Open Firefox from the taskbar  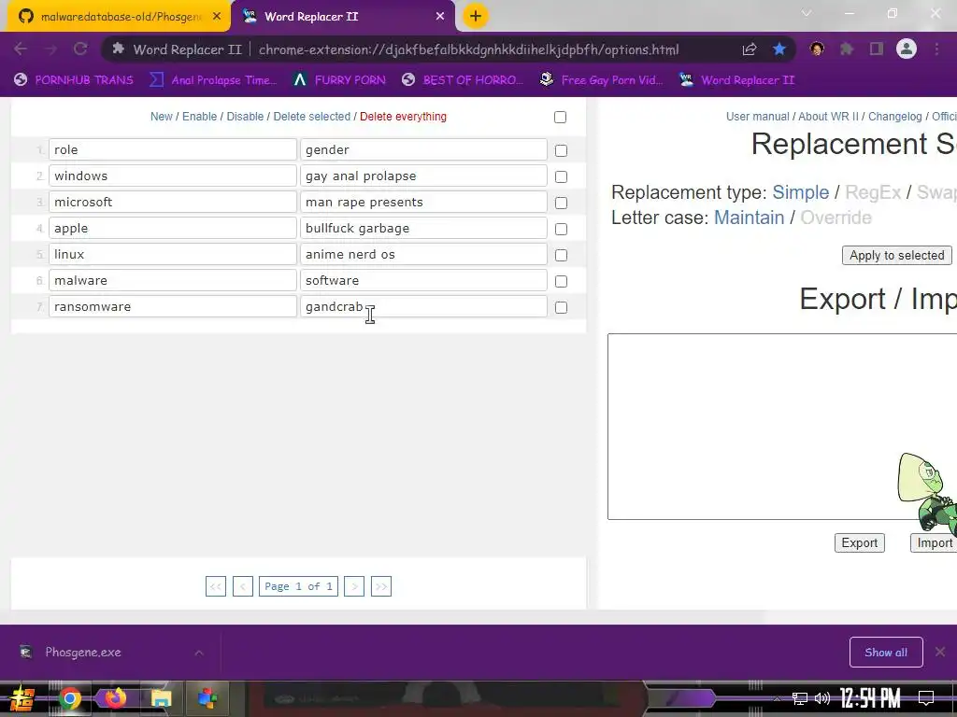click(115, 698)
